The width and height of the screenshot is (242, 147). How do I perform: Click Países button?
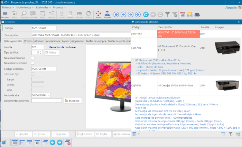52,52
